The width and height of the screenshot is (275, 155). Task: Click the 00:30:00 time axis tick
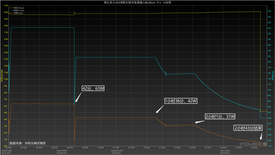click(x=54, y=148)
